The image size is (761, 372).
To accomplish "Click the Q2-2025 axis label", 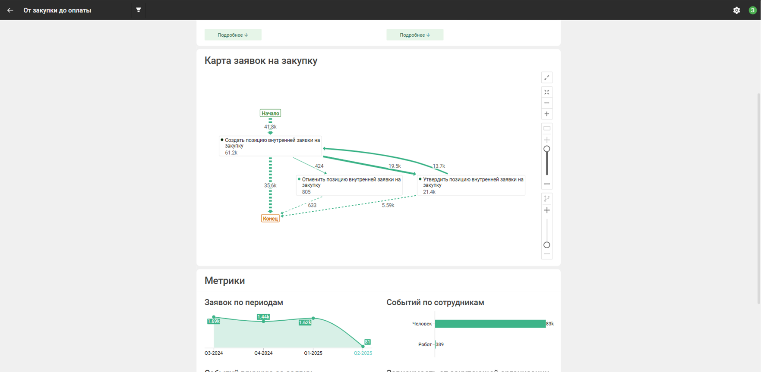I will pyautogui.click(x=363, y=353).
